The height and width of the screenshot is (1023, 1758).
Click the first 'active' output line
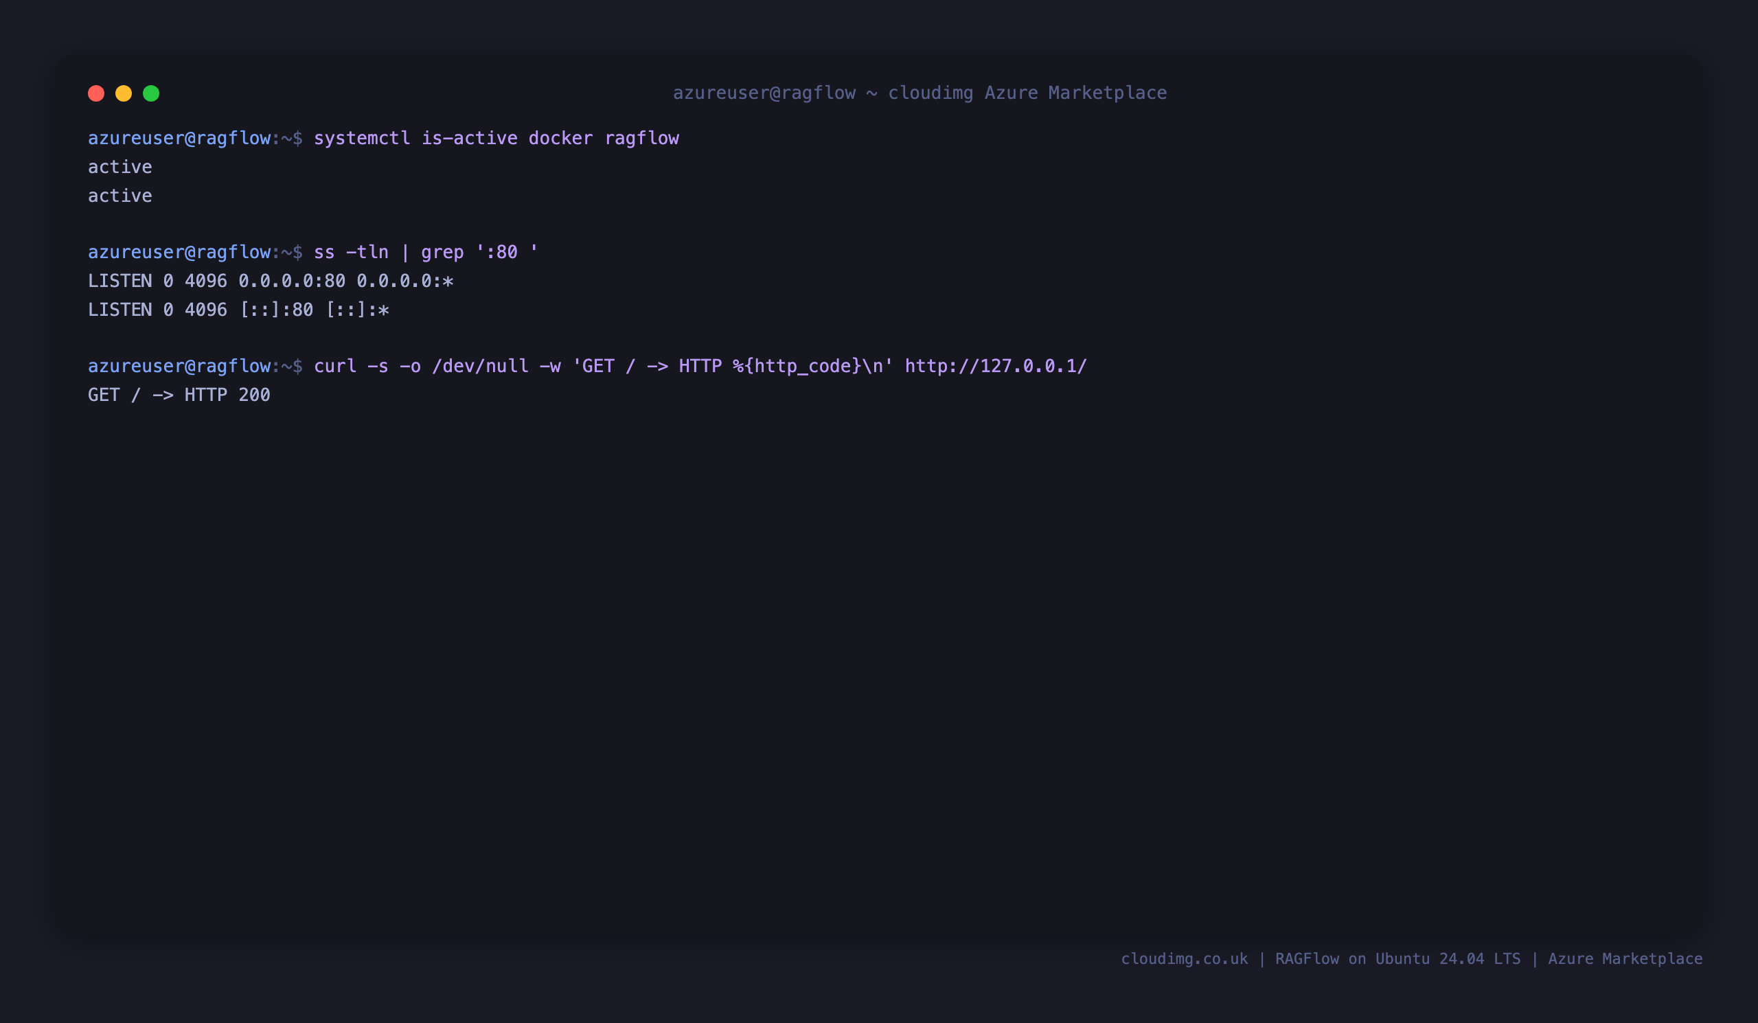(120, 168)
